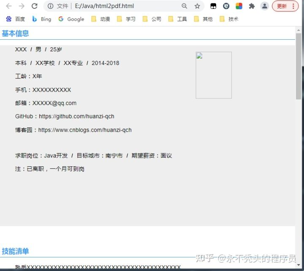Image resolution: width=304 pixels, height=271 pixels.
Task: Click the scrollbar down arrow
Action: pos(299,265)
